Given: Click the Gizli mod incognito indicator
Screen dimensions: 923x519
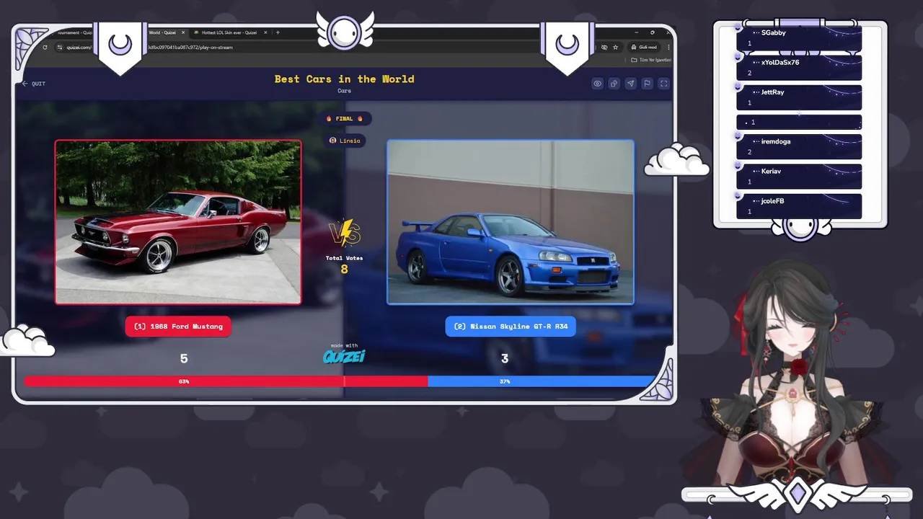Looking at the screenshot, I should pos(643,48).
